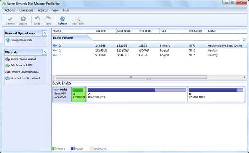Viewport: 249px width, 153px height.
Task: Launch Create Volume Wizard
Action: [x=23, y=59]
